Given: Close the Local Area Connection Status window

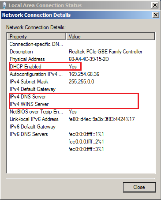Looking at the screenshot, I should click(x=155, y=5).
